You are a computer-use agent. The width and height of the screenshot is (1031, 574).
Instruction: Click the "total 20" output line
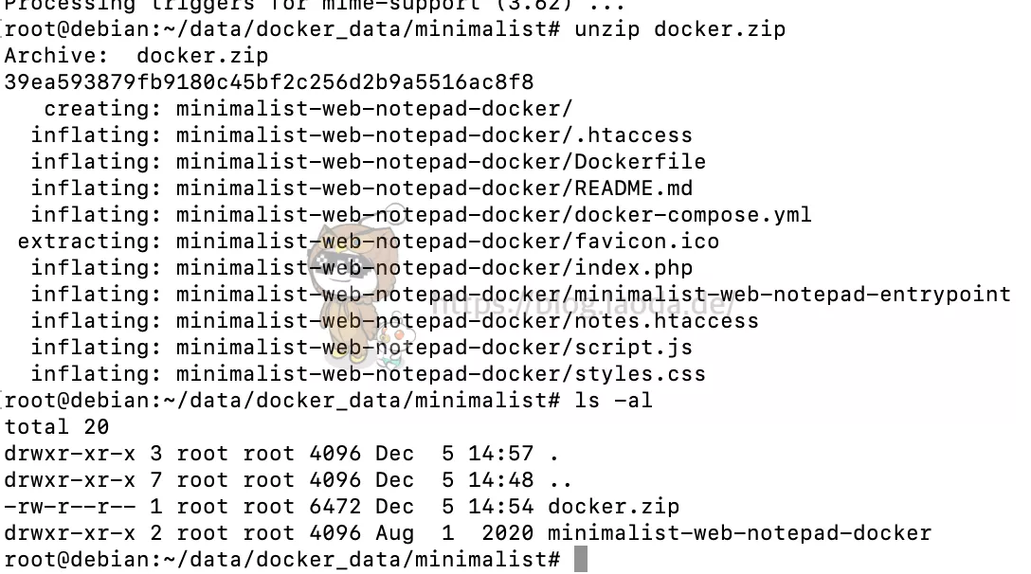click(x=56, y=426)
